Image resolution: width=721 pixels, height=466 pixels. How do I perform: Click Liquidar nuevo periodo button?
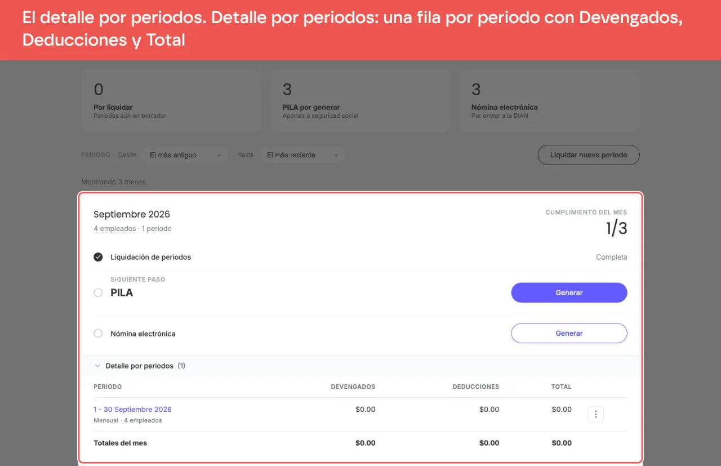tap(589, 155)
